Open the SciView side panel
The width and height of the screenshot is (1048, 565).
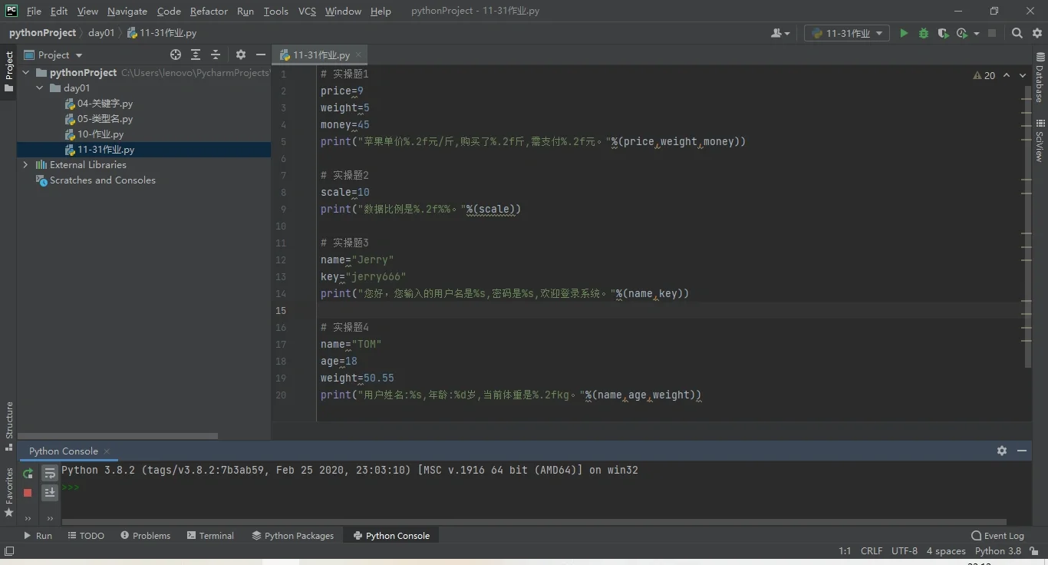point(1040,140)
